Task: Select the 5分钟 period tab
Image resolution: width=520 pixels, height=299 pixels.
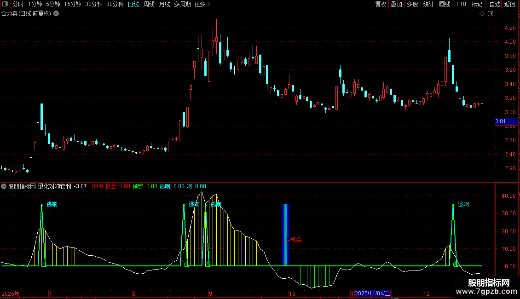Action: pos(53,4)
